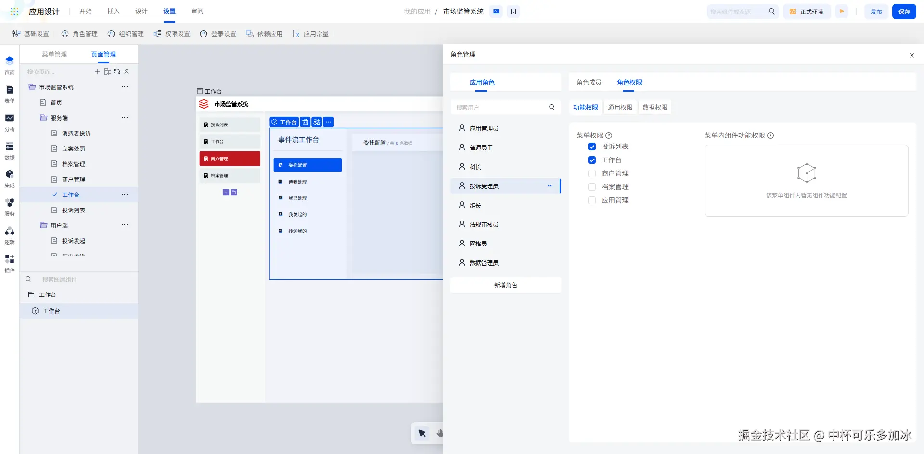
Task: Switch to mobile preview mode
Action: click(513, 12)
